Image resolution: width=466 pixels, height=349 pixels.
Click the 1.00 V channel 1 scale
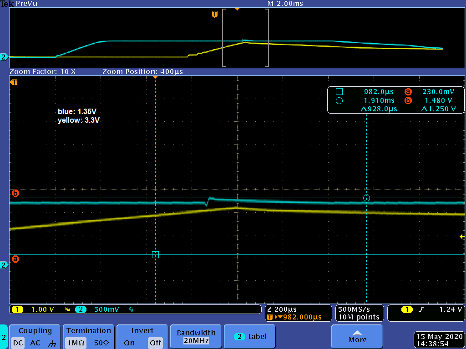[x=42, y=309]
